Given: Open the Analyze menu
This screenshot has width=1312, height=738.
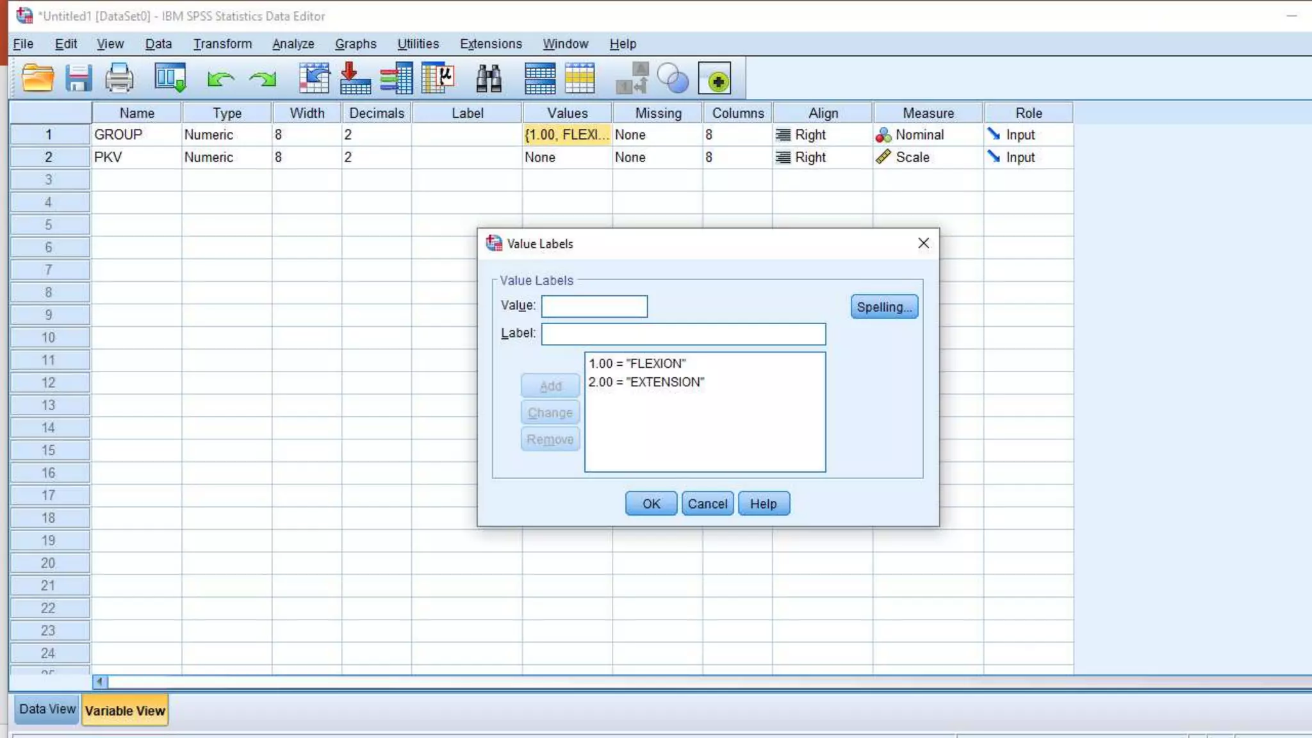Looking at the screenshot, I should coord(293,44).
